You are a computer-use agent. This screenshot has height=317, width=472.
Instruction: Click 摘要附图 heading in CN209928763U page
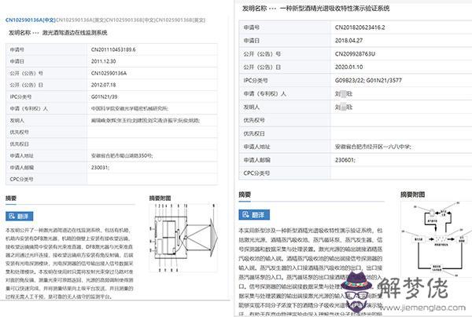(x=412, y=195)
